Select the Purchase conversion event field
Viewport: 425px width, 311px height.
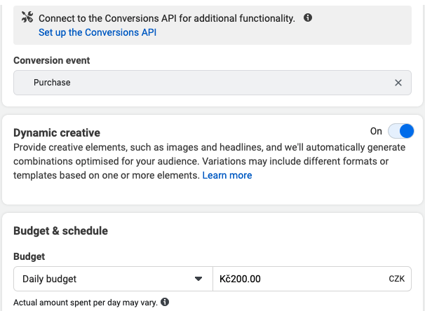pos(203,83)
